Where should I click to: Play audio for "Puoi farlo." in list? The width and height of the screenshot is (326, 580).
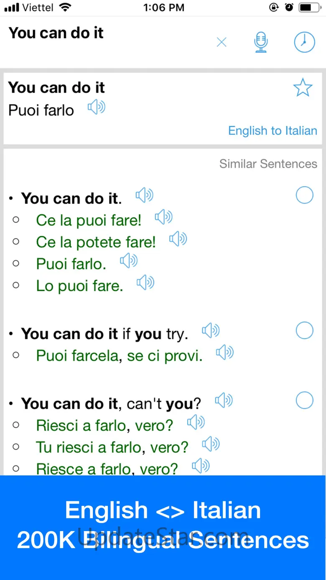coord(129,261)
